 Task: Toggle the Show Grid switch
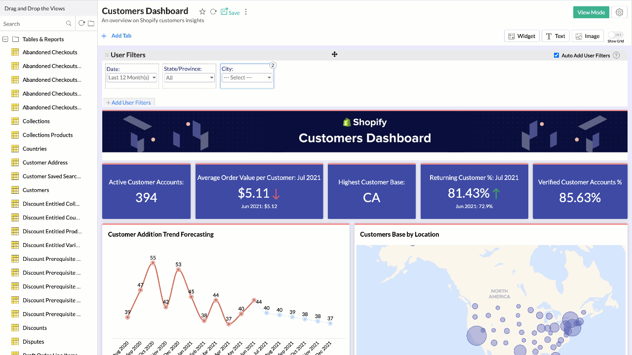pos(615,35)
